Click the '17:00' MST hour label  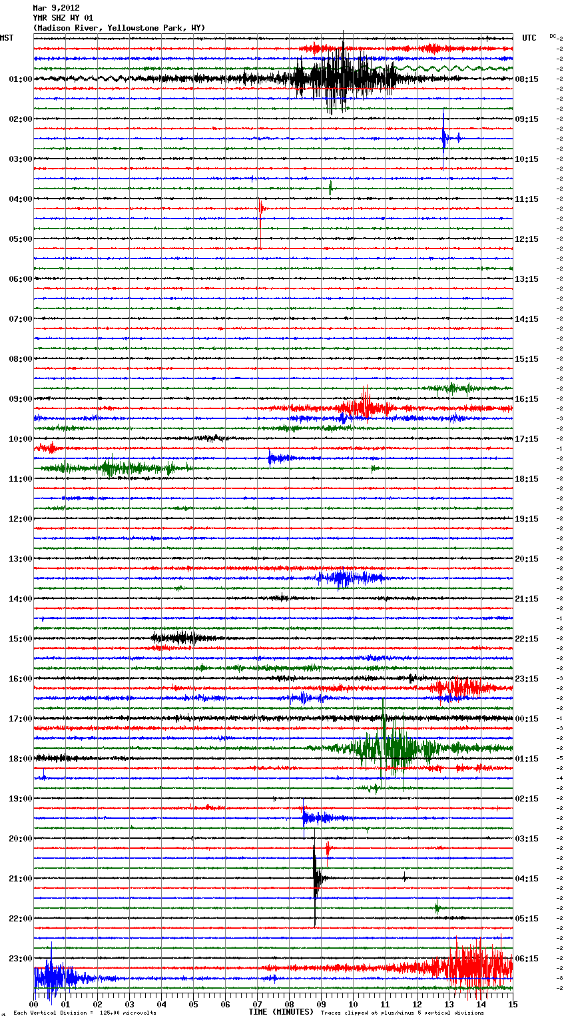coord(20,719)
